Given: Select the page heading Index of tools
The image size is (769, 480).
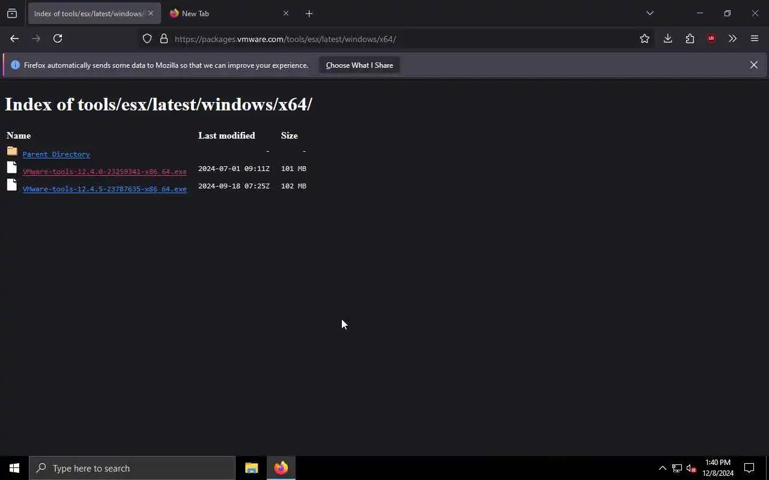Looking at the screenshot, I should click(159, 104).
